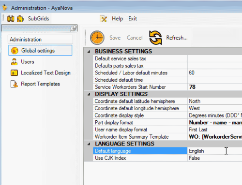
Task: Click the orange clock icon in toolbar
Action: coord(97,38)
